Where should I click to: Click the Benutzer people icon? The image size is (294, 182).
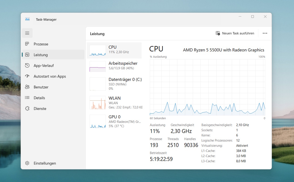click(27, 87)
